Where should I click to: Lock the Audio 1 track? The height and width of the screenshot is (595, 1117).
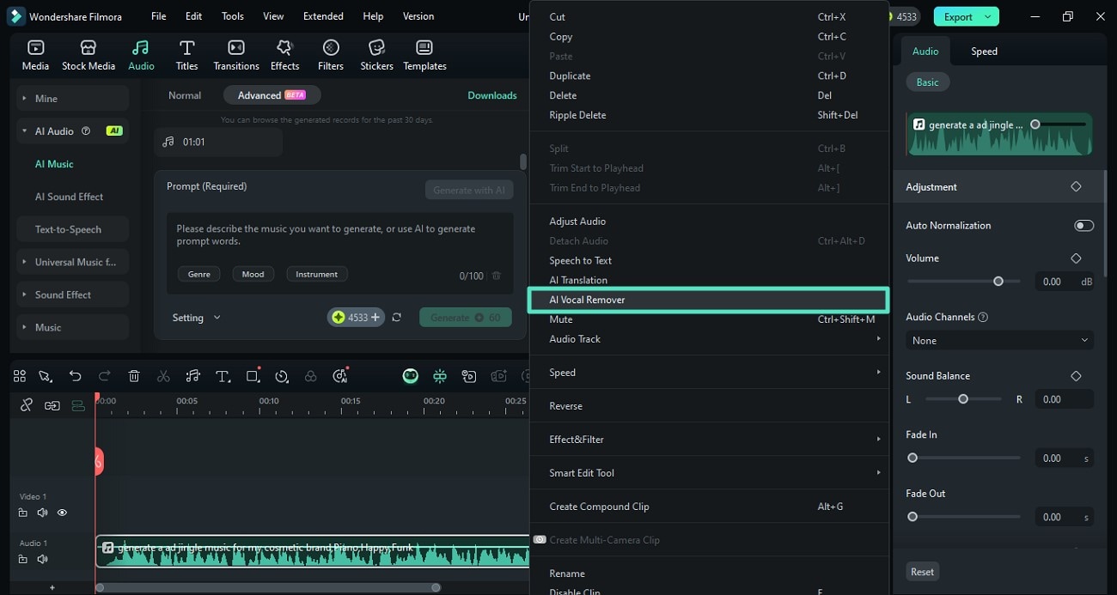(x=23, y=559)
